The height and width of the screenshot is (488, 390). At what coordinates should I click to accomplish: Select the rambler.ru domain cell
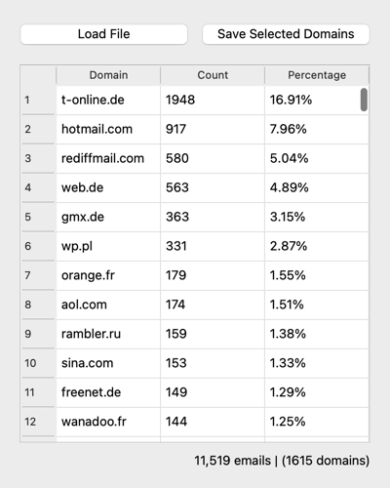108,334
